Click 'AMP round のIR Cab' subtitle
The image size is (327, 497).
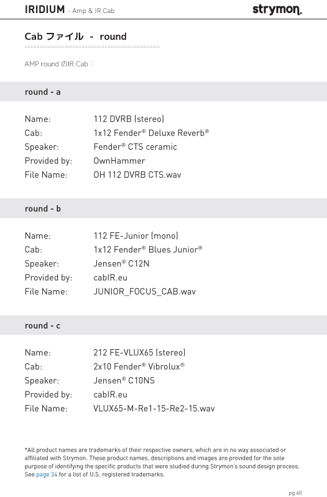pos(58,64)
